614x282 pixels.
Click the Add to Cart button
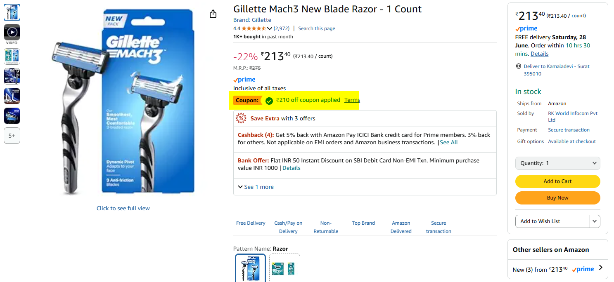click(x=557, y=181)
